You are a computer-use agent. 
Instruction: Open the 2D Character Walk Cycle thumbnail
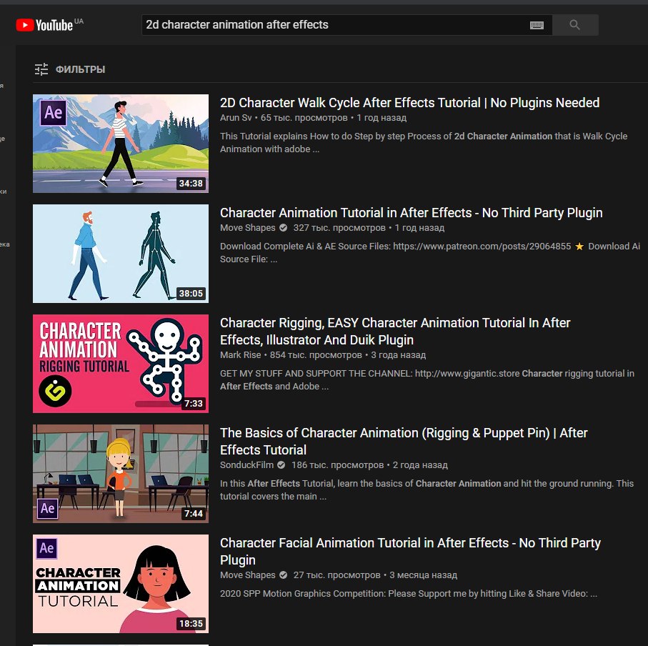pyautogui.click(x=121, y=144)
